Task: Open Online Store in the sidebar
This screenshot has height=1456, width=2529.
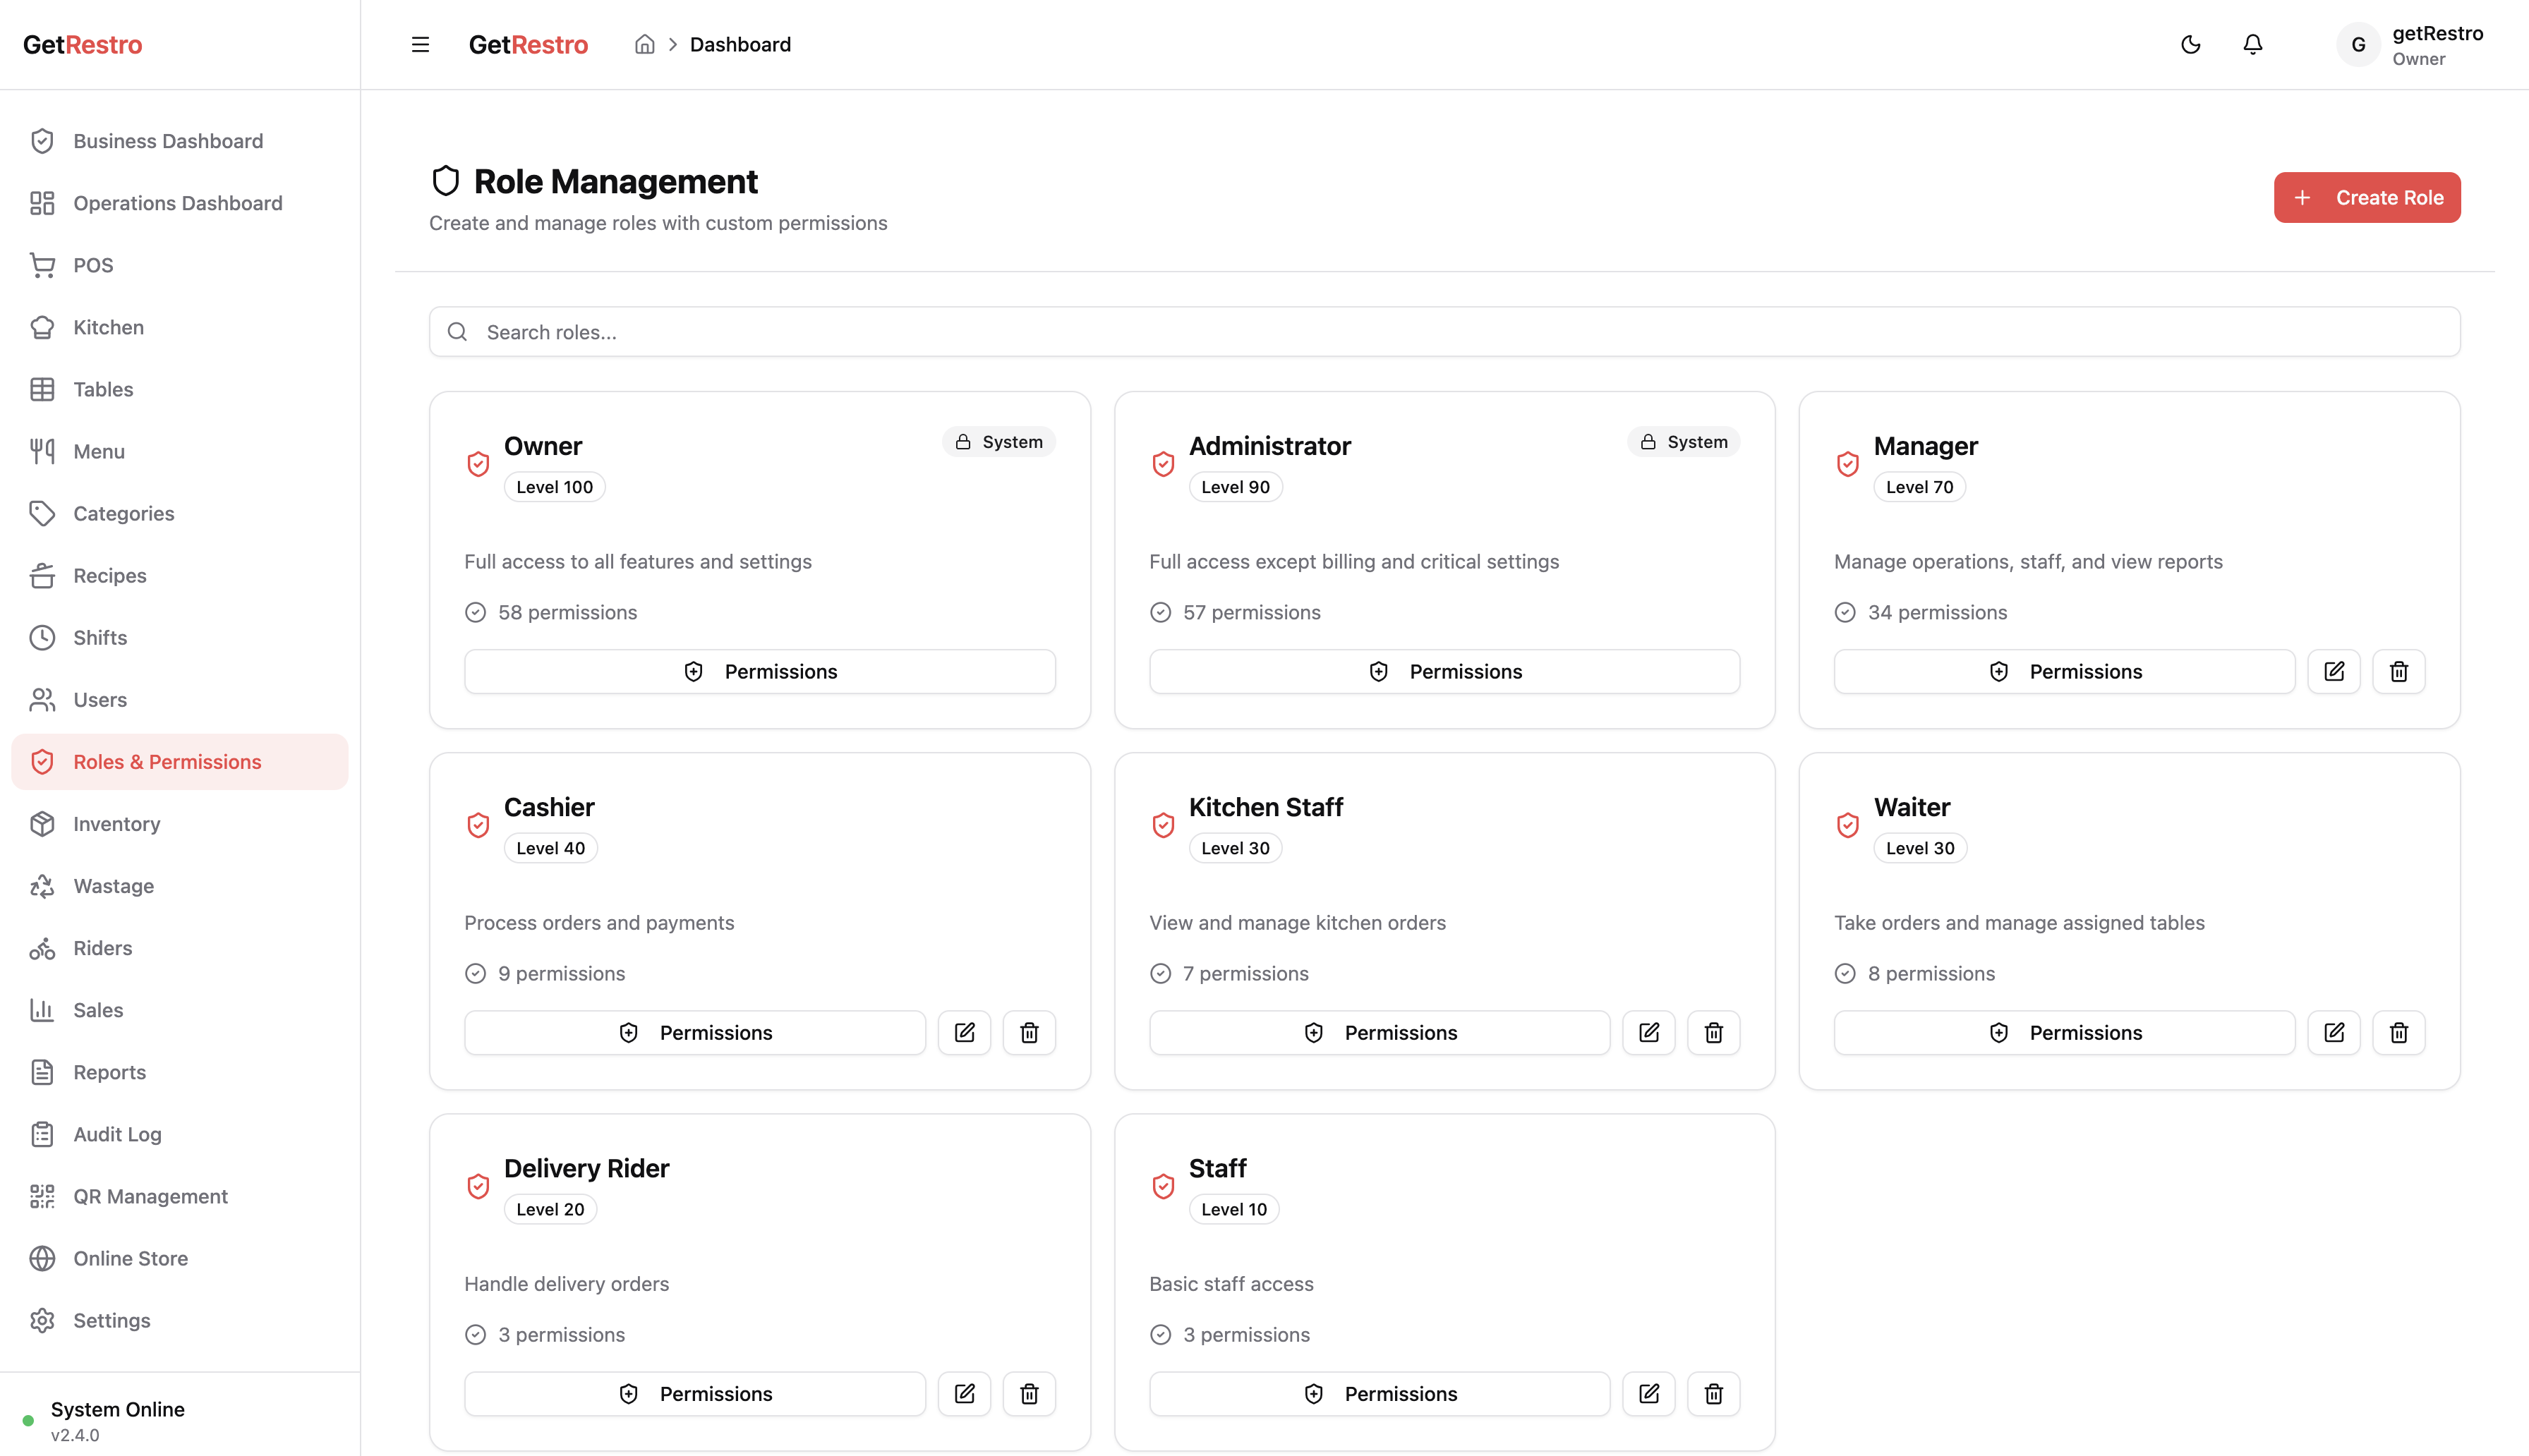Action: [130, 1258]
